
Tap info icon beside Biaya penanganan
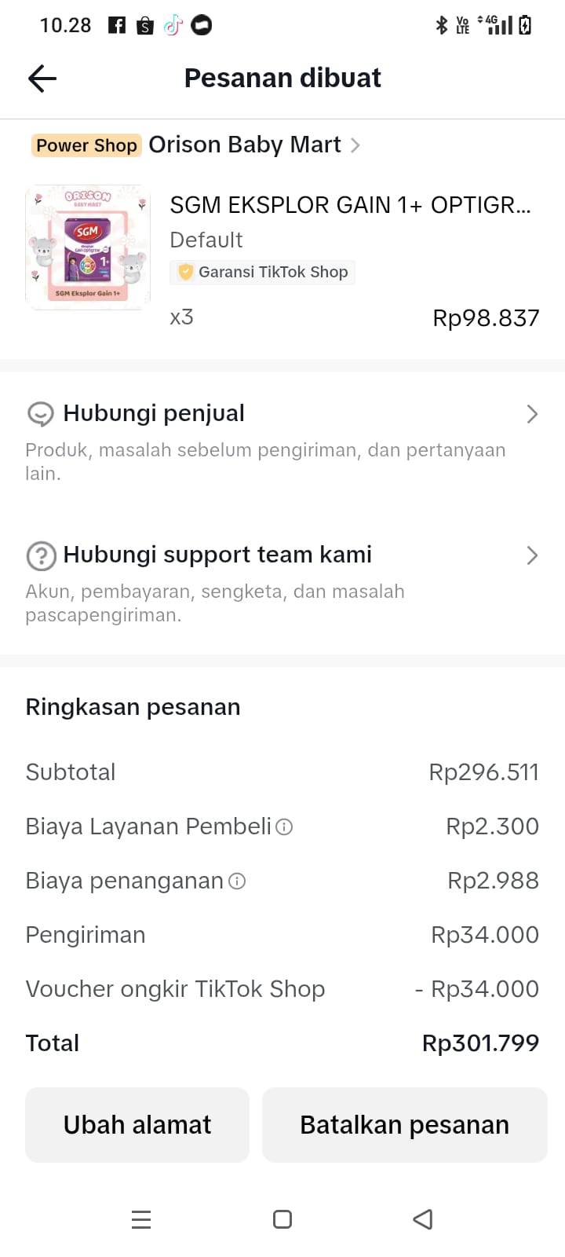coord(237,881)
